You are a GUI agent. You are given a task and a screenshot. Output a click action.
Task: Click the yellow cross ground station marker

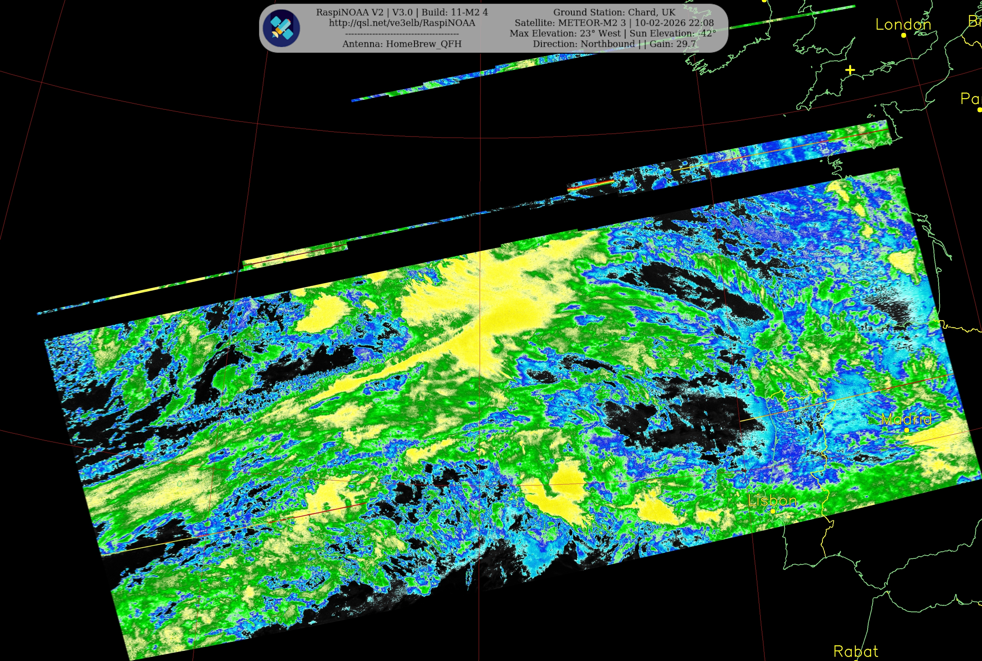[850, 70]
